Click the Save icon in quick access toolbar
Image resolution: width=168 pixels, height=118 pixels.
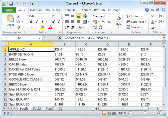click(11, 4)
